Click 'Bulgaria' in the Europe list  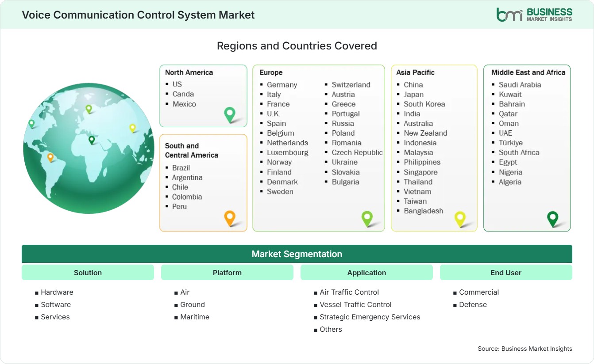point(346,182)
